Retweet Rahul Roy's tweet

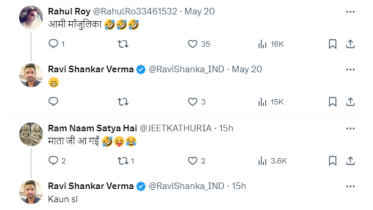click(x=123, y=44)
